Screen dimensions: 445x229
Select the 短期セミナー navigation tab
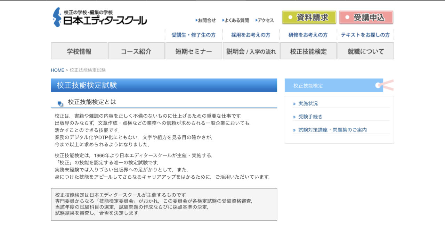click(193, 51)
